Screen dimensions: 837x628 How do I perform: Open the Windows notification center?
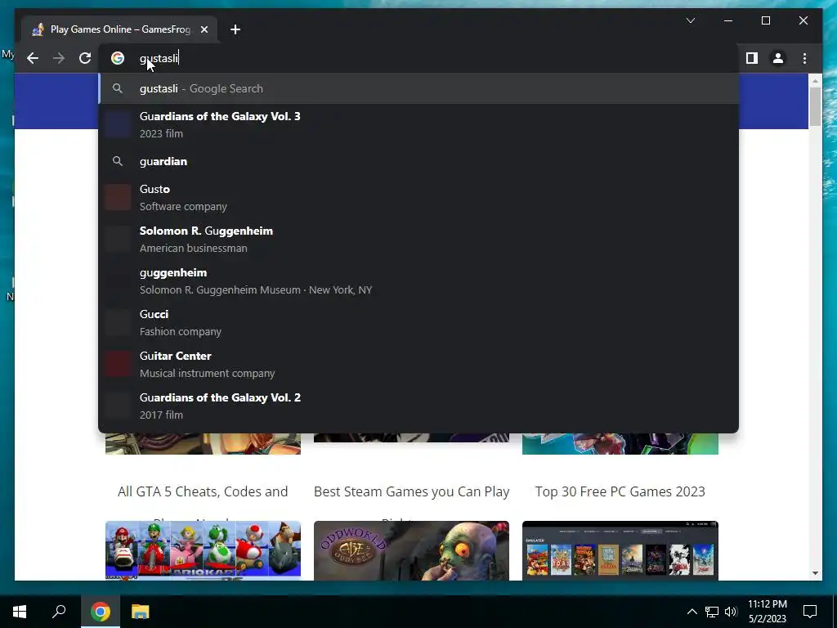[x=810, y=612]
